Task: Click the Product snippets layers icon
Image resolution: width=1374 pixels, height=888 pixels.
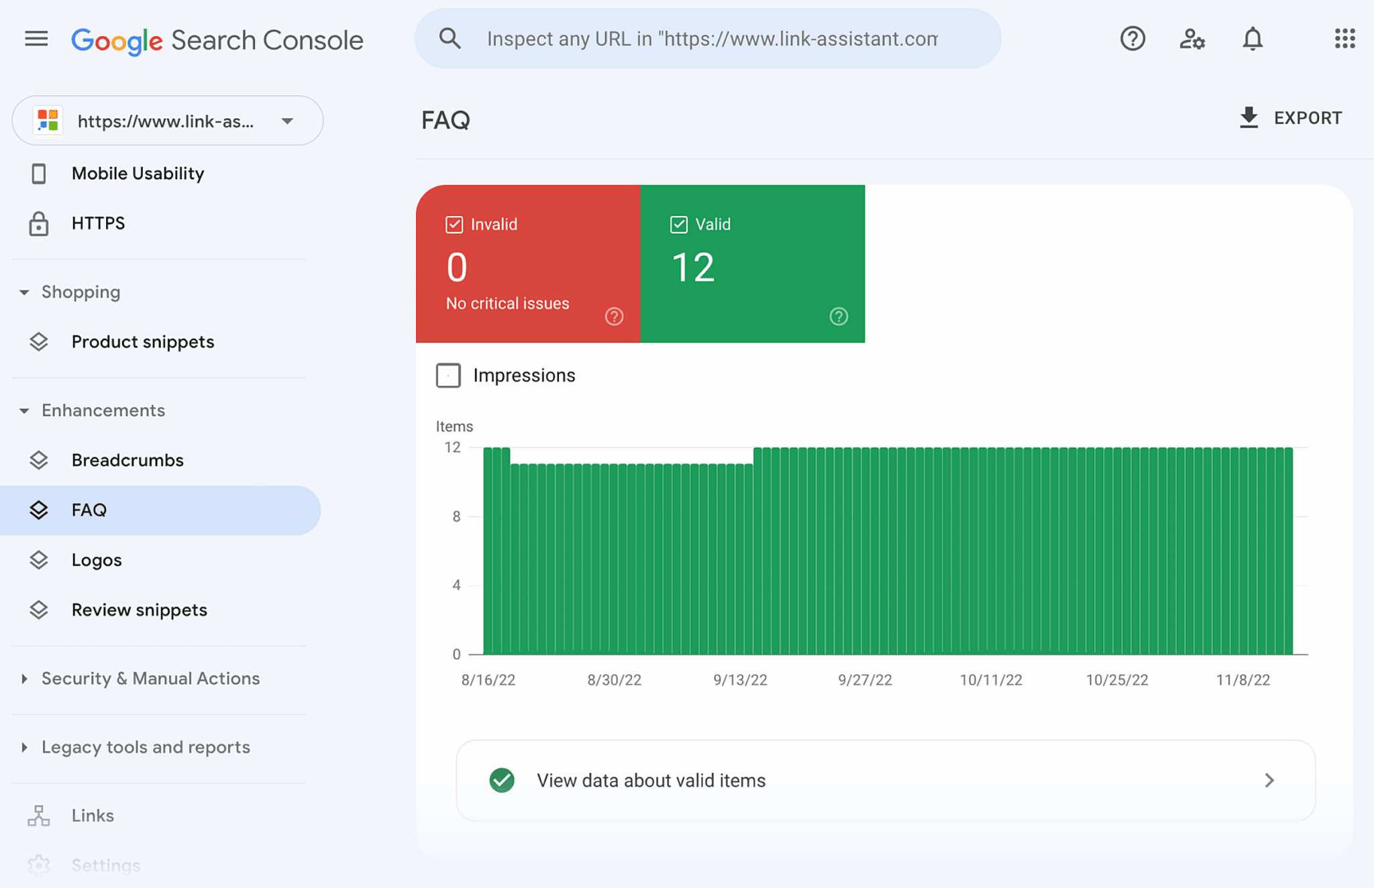Action: click(39, 342)
